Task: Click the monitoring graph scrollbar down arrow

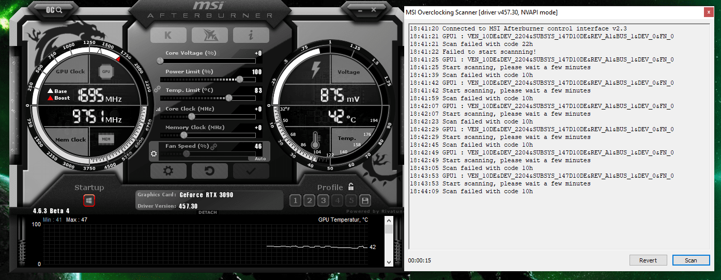Action: coord(389,262)
